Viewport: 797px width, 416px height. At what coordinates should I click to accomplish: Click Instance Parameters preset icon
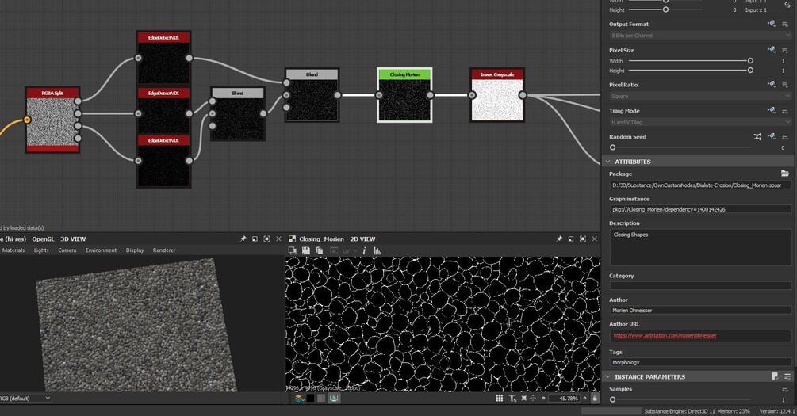(x=775, y=376)
